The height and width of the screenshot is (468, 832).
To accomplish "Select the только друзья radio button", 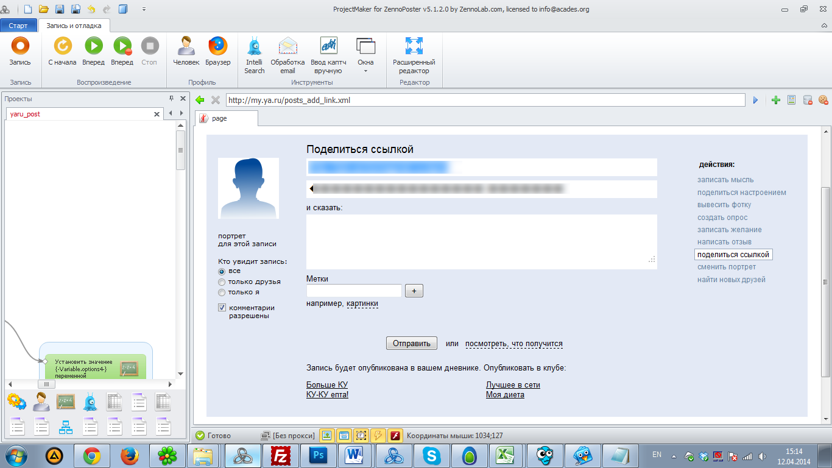I will 222,282.
